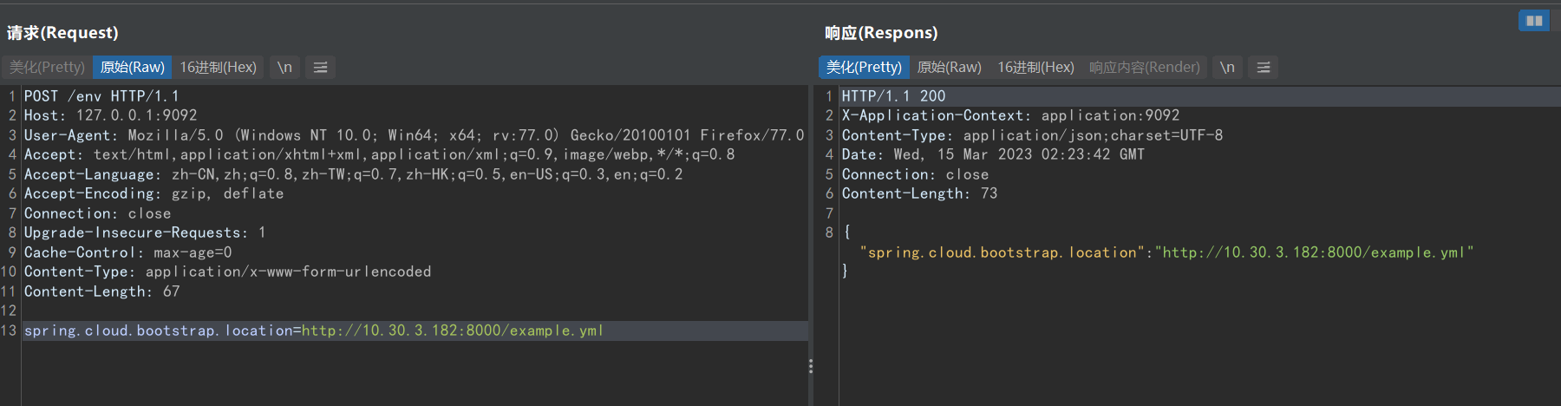Click the 'Date: Wed, 15 Mar 2023' header line
This screenshot has width=1561, height=406.
coord(993,154)
